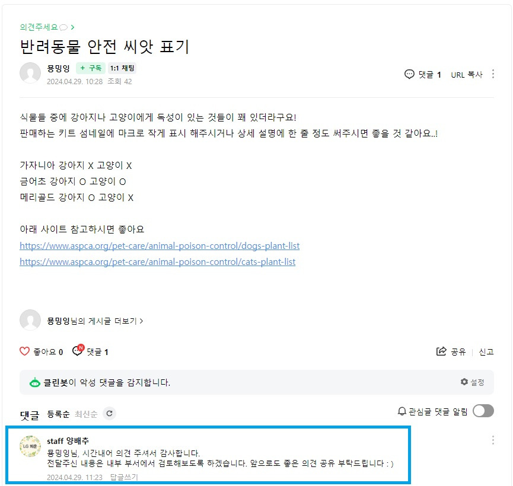Image resolution: width=513 pixels, height=486 pixels.
Task: Click the heart icon next to 좋아요
Action: pyautogui.click(x=24, y=351)
